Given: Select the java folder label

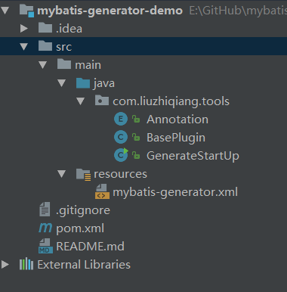Looking at the screenshot, I should pyautogui.click(x=104, y=83).
